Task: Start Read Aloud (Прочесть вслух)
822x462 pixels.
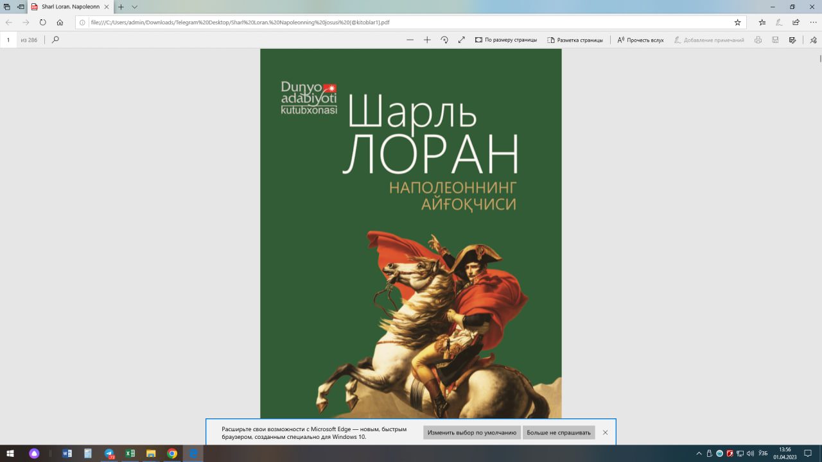Action: pyautogui.click(x=640, y=39)
